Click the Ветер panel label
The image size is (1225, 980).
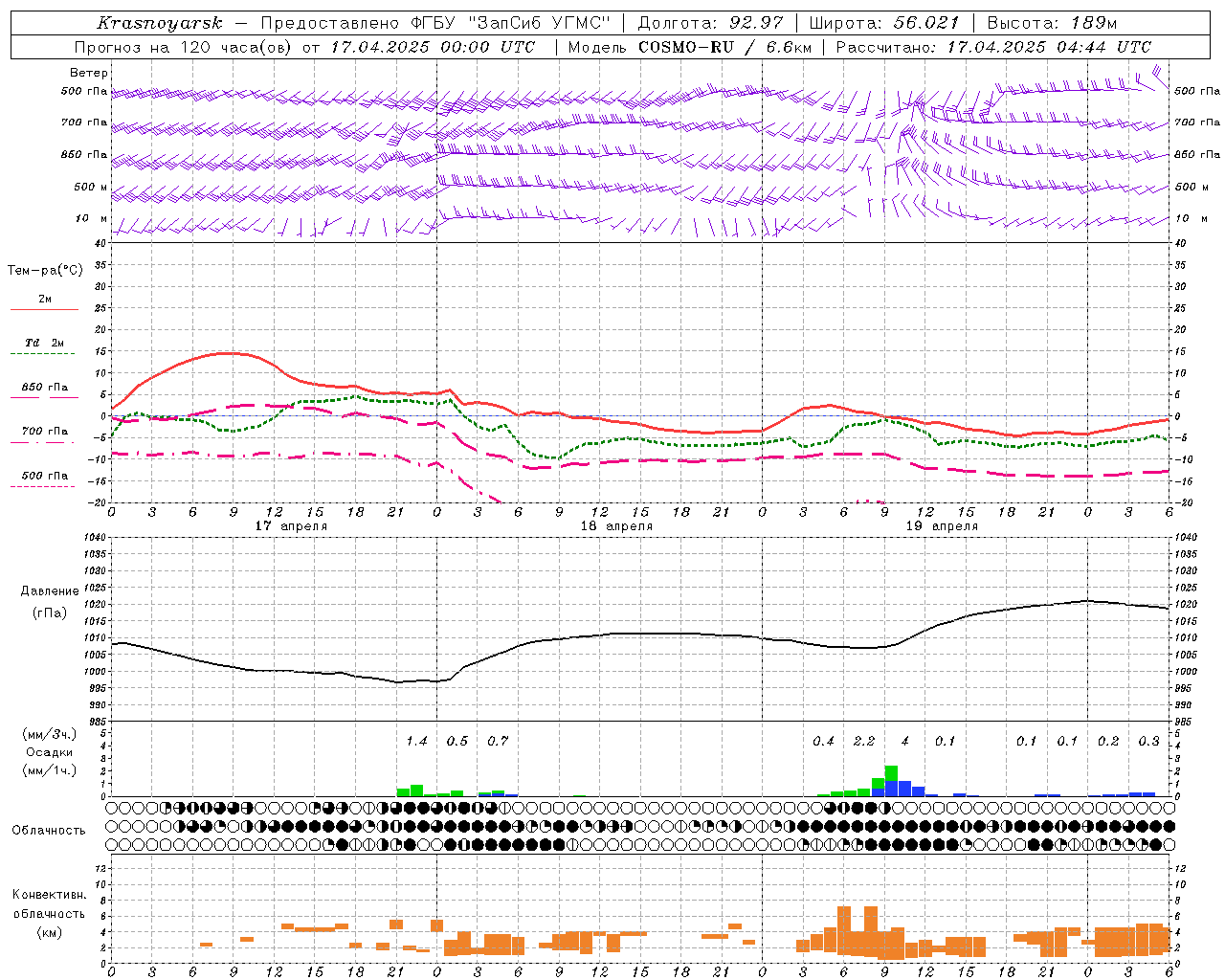[89, 73]
